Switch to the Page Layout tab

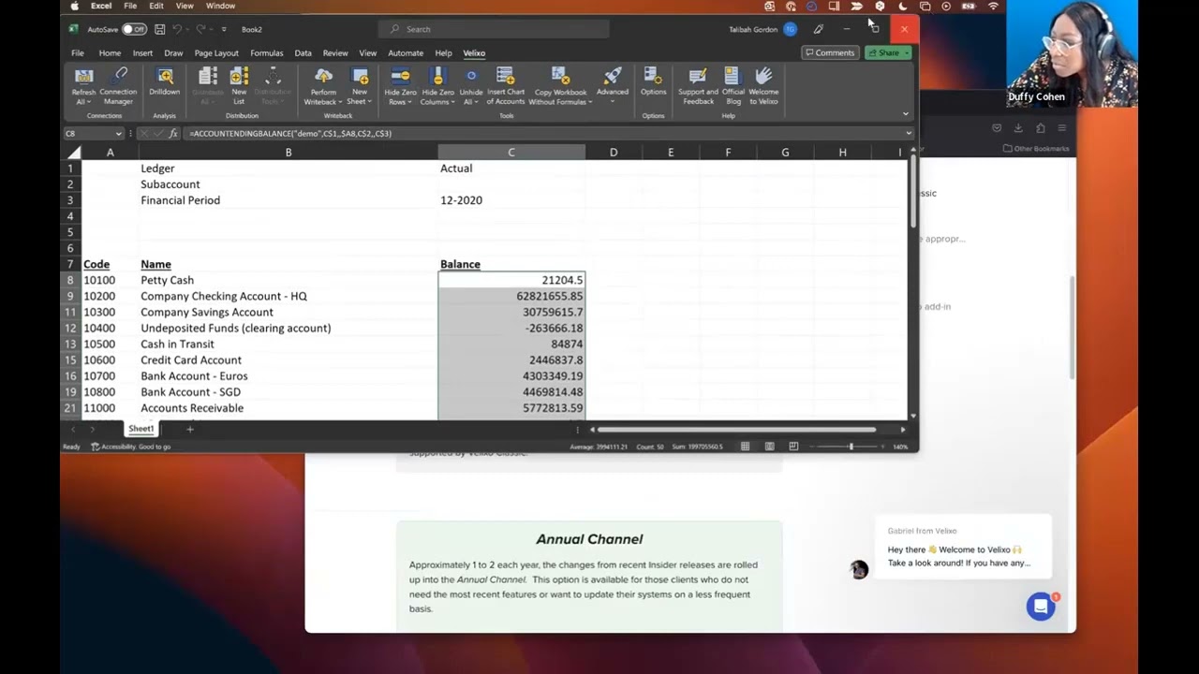pyautogui.click(x=216, y=53)
